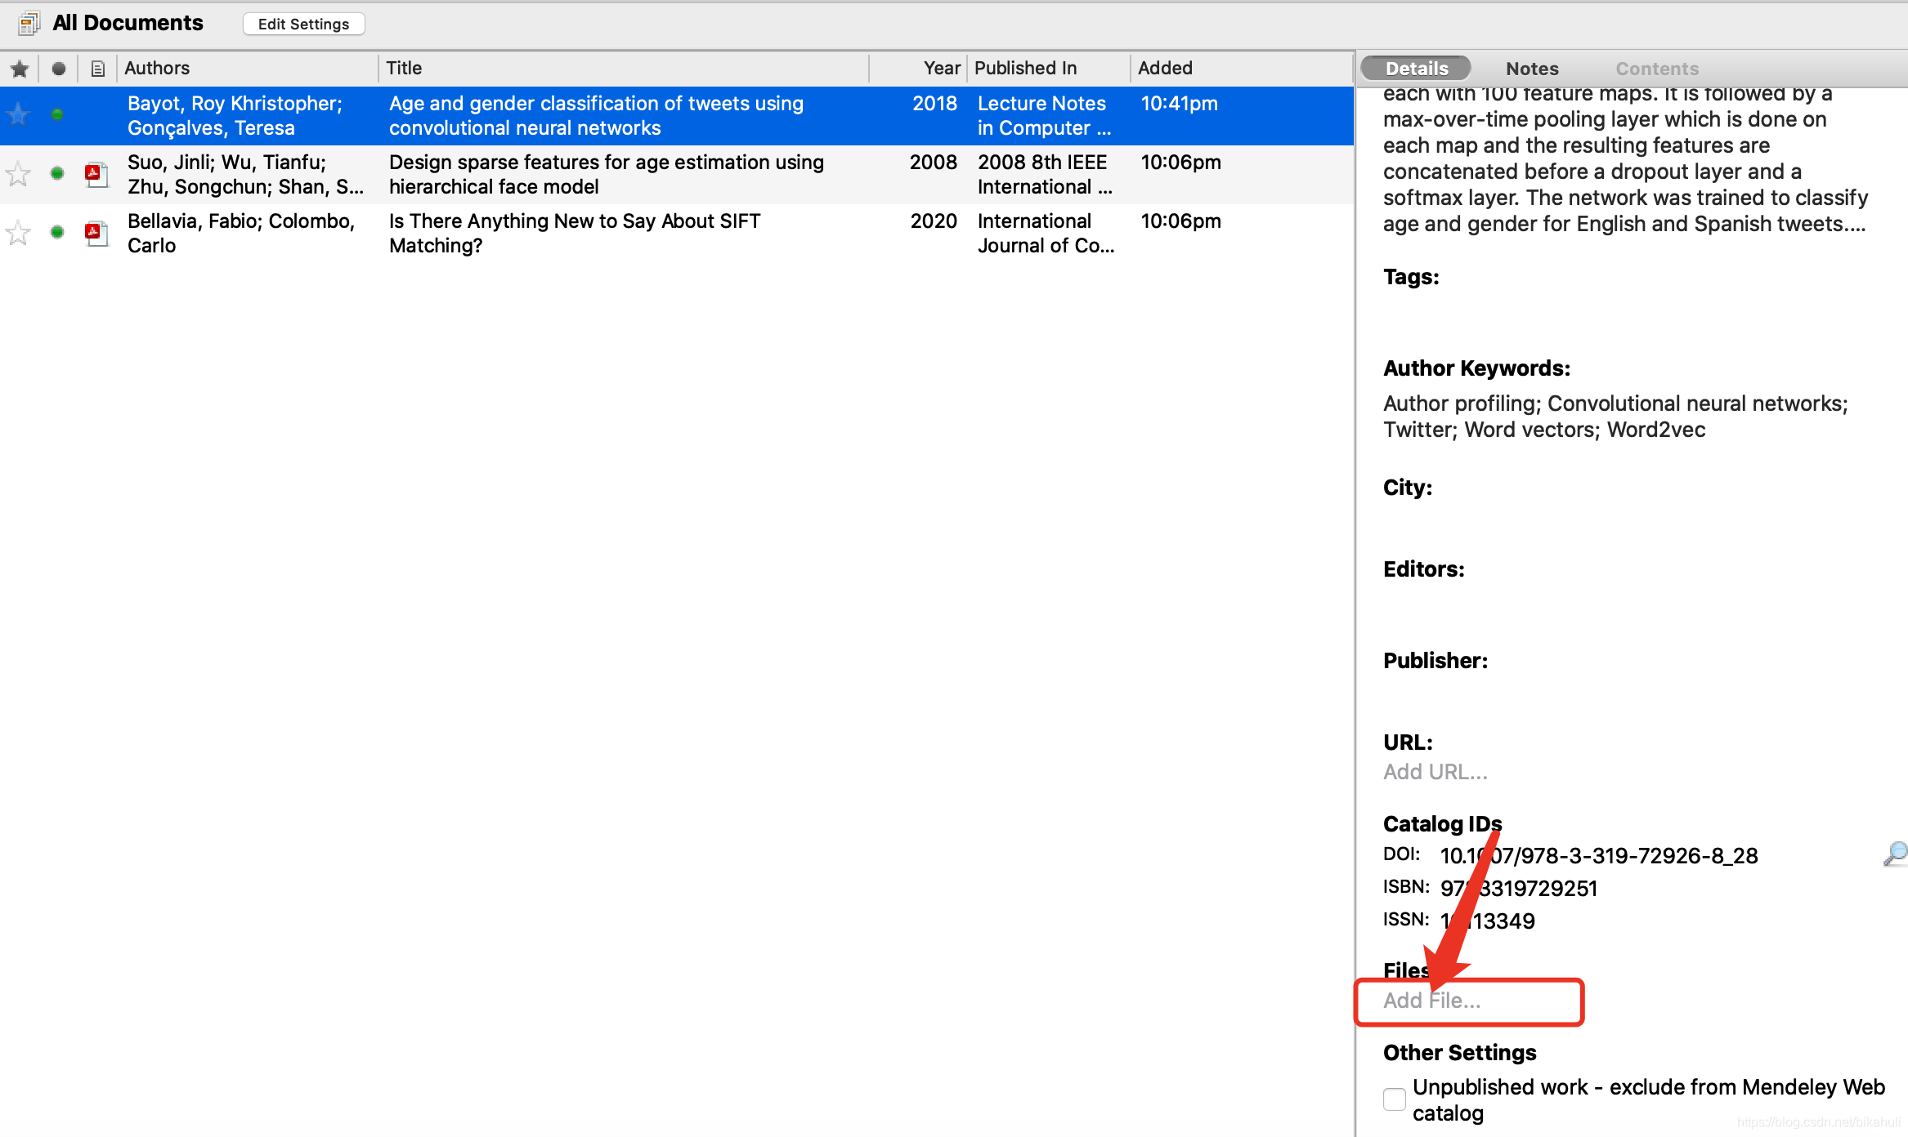Select 'Is There Anything New to Say About SIFT' row
1908x1137 pixels.
[x=677, y=233]
